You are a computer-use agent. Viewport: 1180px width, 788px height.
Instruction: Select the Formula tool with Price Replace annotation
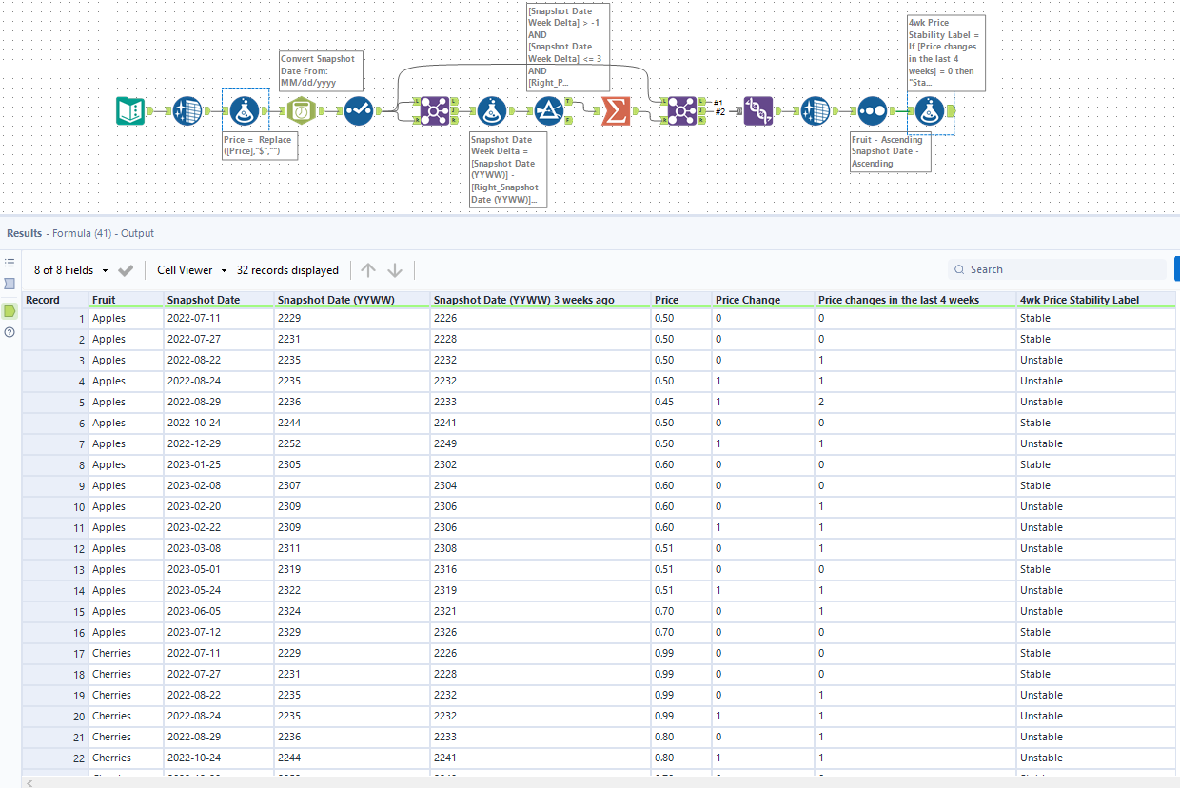click(245, 111)
